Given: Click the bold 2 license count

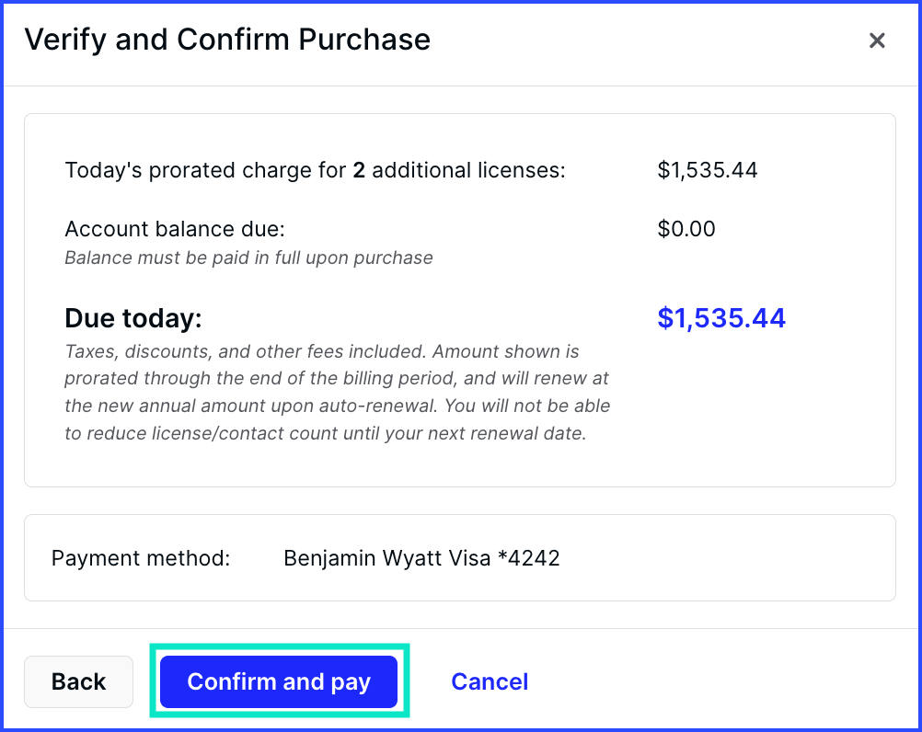Looking at the screenshot, I should tap(359, 170).
